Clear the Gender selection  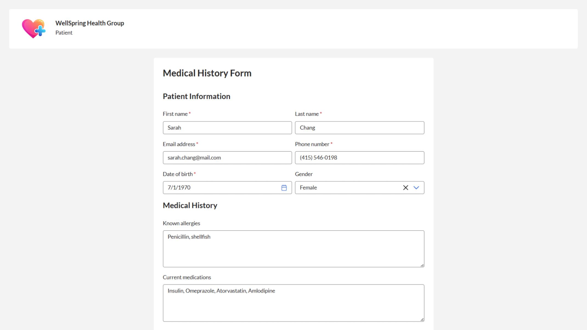click(405, 188)
